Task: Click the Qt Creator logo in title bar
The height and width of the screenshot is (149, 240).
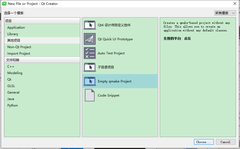Action: click(4, 4)
